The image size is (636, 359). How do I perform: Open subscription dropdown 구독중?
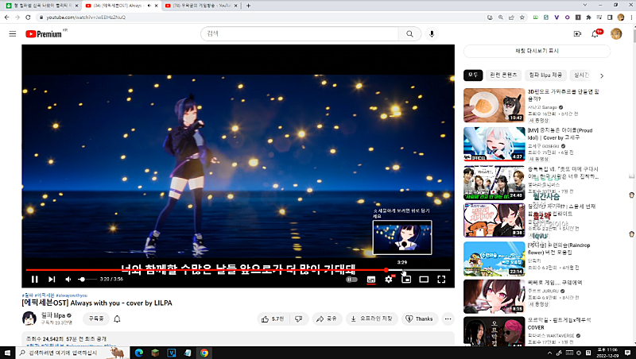96,318
